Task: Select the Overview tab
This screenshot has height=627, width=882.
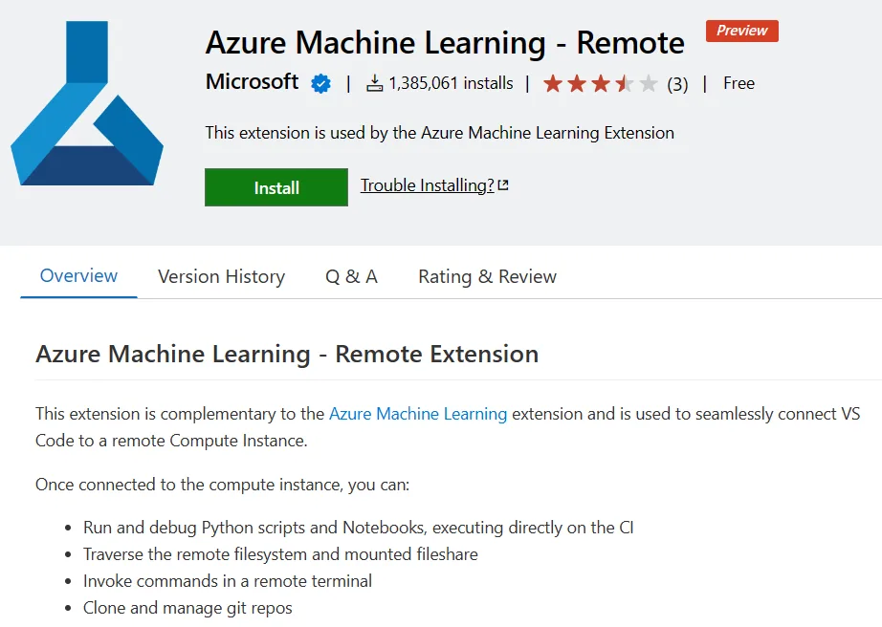Action: (x=78, y=276)
